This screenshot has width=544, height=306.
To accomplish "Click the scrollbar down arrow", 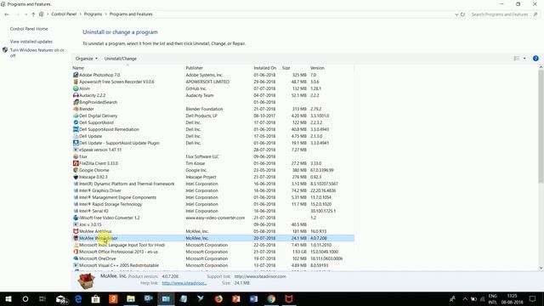I will pos(541,268).
